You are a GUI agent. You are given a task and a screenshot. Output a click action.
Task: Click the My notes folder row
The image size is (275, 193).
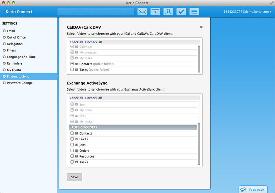coord(133,110)
